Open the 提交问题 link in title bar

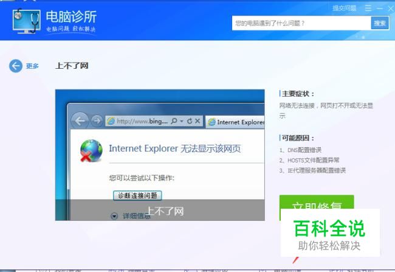tap(345, 9)
